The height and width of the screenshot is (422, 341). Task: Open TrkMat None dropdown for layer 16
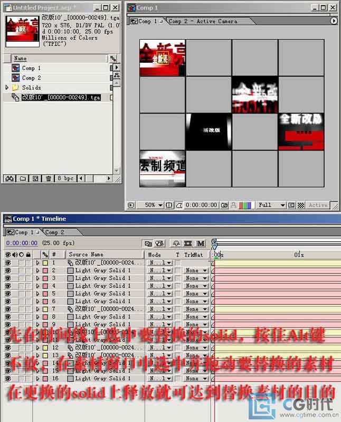pos(196,378)
